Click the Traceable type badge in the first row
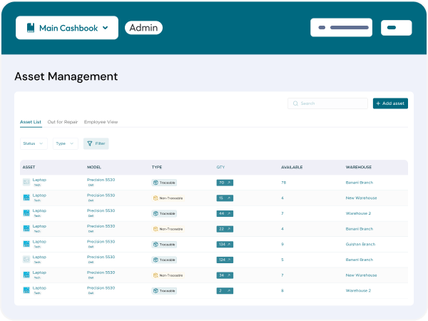This screenshot has height=321, width=428. (x=164, y=183)
